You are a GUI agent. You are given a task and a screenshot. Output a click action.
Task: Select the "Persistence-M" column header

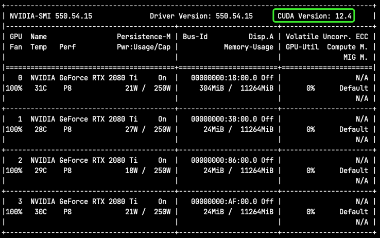[144, 37]
